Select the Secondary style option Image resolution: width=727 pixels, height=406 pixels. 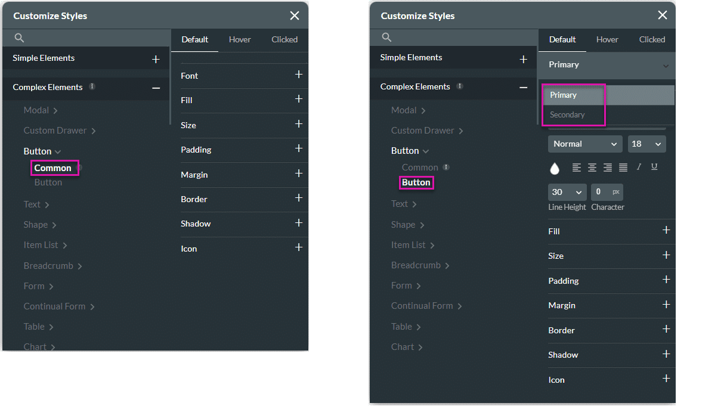(567, 114)
